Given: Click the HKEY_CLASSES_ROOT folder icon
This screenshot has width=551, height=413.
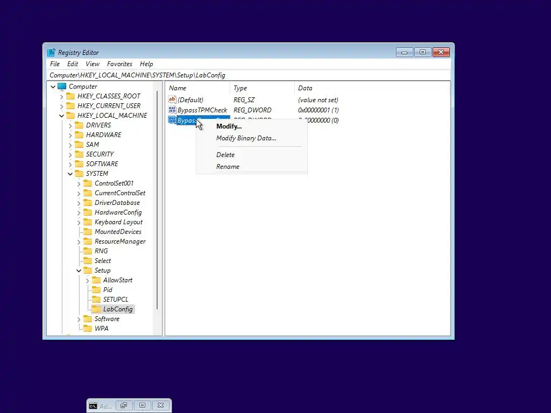Looking at the screenshot, I should pyautogui.click(x=70, y=96).
